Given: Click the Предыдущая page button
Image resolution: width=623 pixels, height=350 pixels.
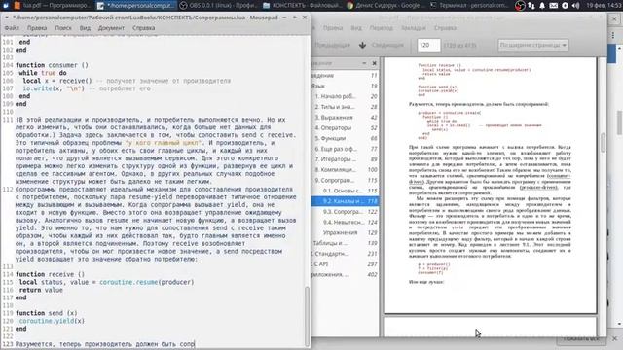Looking at the screenshot, I should [x=332, y=46].
